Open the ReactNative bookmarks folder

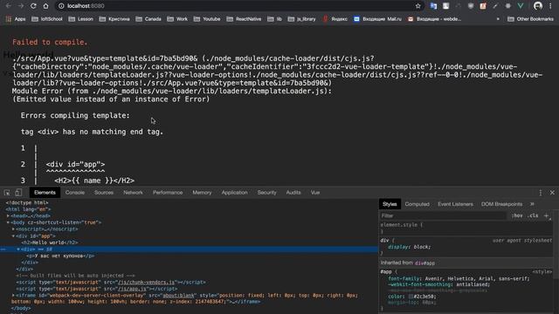pos(244,19)
